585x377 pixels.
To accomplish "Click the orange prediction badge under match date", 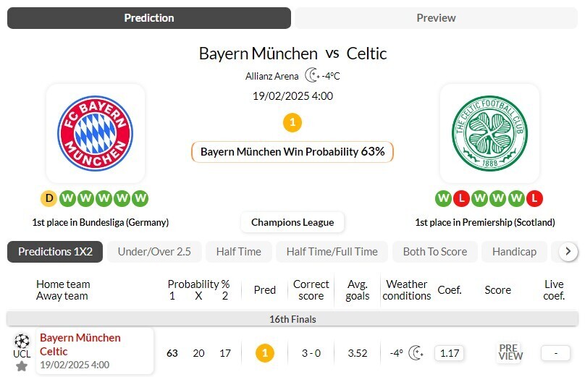I will [x=292, y=122].
